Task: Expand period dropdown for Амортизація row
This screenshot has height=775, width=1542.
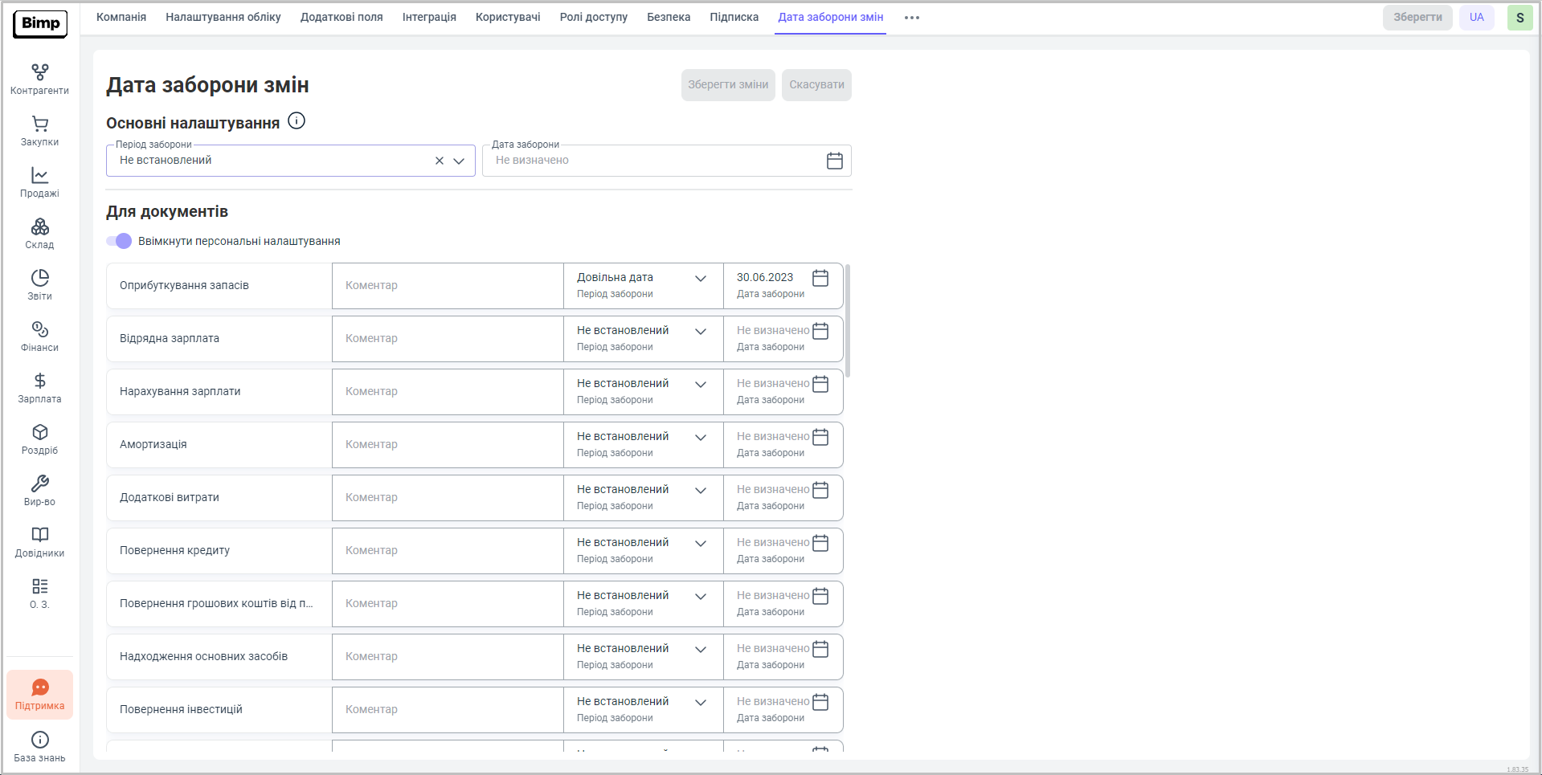Action: coord(700,438)
